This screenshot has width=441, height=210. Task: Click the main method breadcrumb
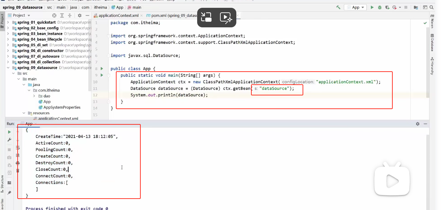pyautogui.click(x=134, y=7)
